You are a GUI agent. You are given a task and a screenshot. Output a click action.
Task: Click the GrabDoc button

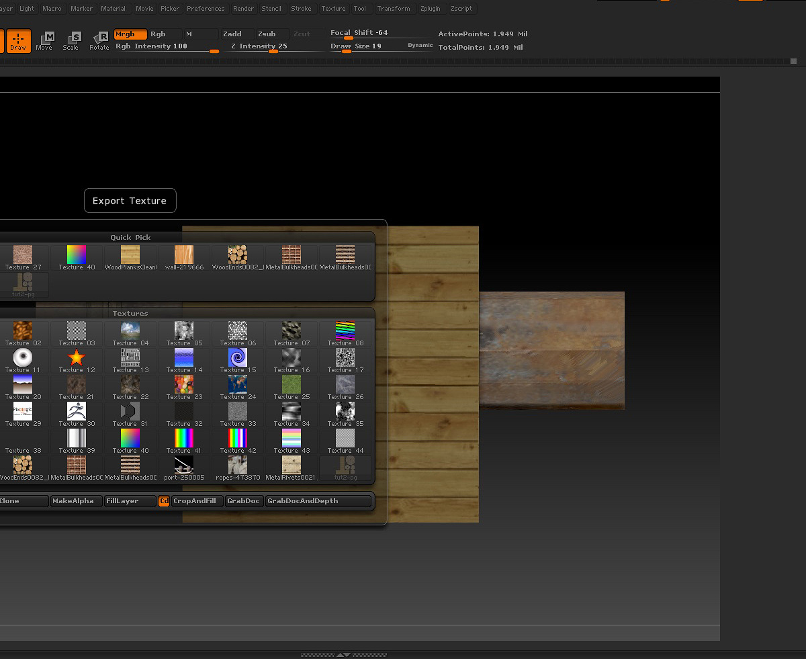(244, 501)
